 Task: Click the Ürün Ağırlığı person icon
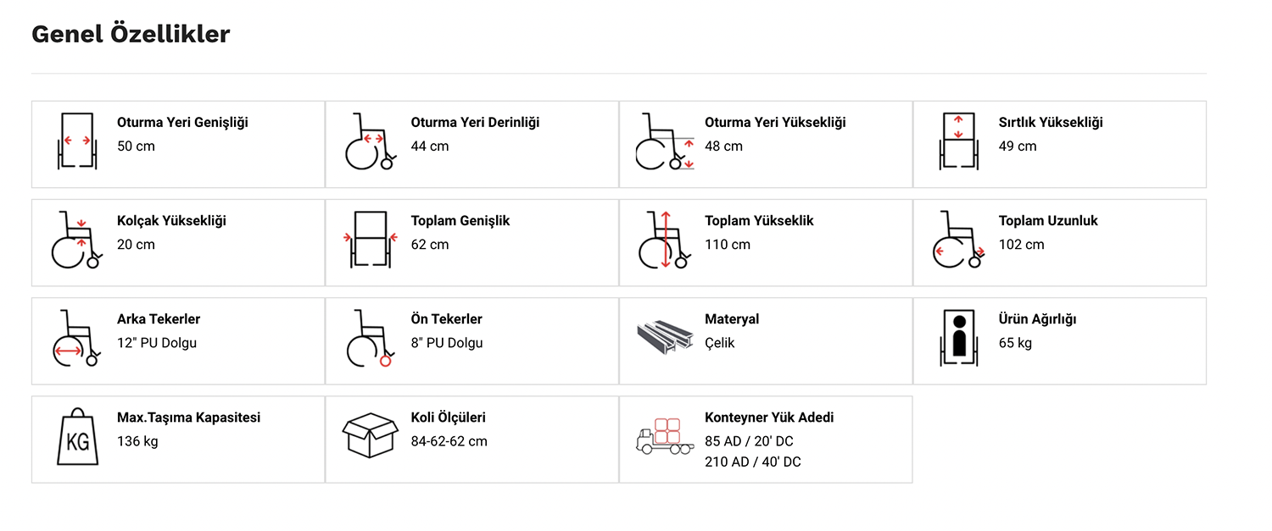coord(958,338)
